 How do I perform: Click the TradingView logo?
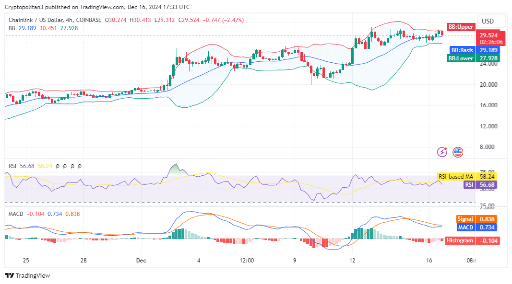point(27,275)
